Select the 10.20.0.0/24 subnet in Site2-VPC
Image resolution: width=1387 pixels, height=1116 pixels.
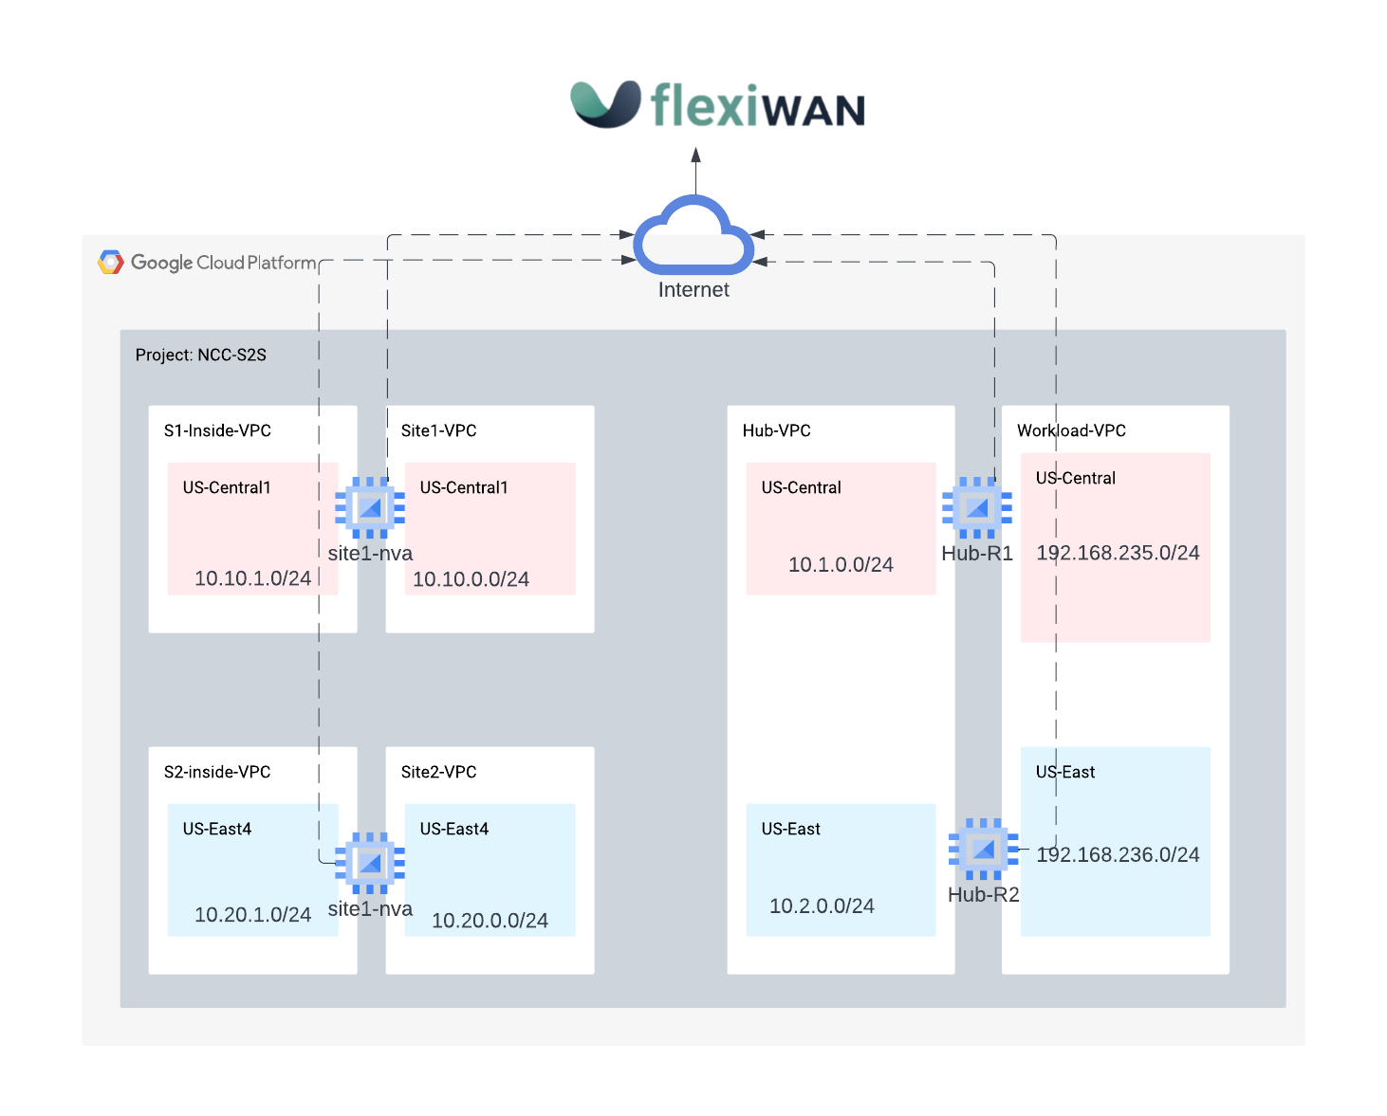coord(490,921)
